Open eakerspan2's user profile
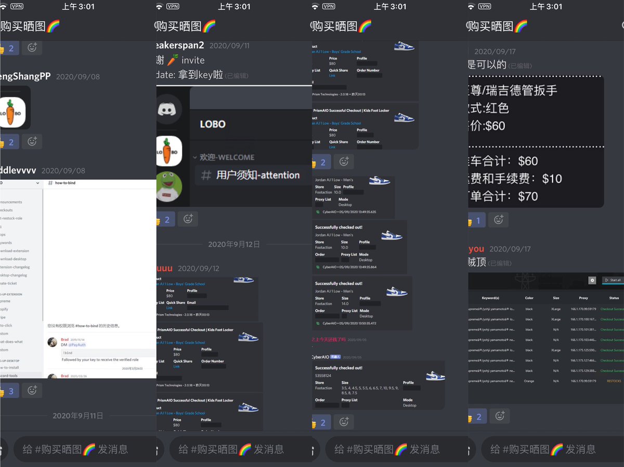The height and width of the screenshot is (467, 624). 180,45
